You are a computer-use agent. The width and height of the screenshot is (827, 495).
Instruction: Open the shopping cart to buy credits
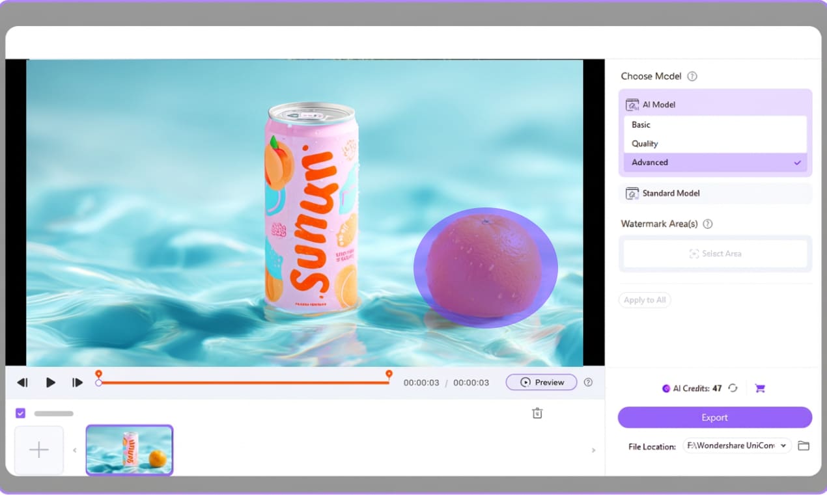760,388
